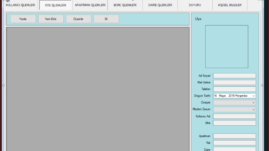269x151 pixels.
Task: Open the APARTMAN İŞLEMLERİ tab
Action: [90, 5]
